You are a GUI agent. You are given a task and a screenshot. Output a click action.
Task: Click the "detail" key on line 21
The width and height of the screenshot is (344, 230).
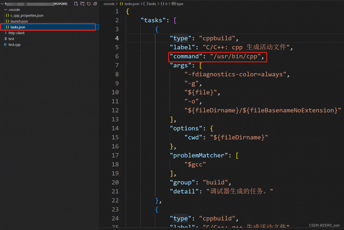(184, 191)
